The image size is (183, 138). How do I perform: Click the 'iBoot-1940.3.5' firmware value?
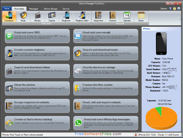168,76
